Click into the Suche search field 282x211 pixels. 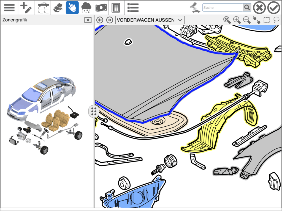pos(223,7)
